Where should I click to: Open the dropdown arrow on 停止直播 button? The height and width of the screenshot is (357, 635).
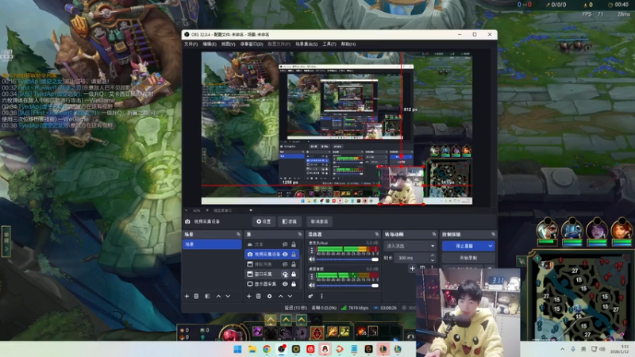click(491, 246)
